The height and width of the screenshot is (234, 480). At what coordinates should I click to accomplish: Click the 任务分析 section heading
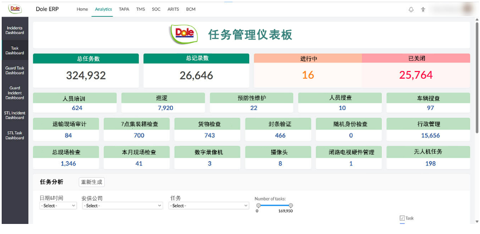point(52,182)
